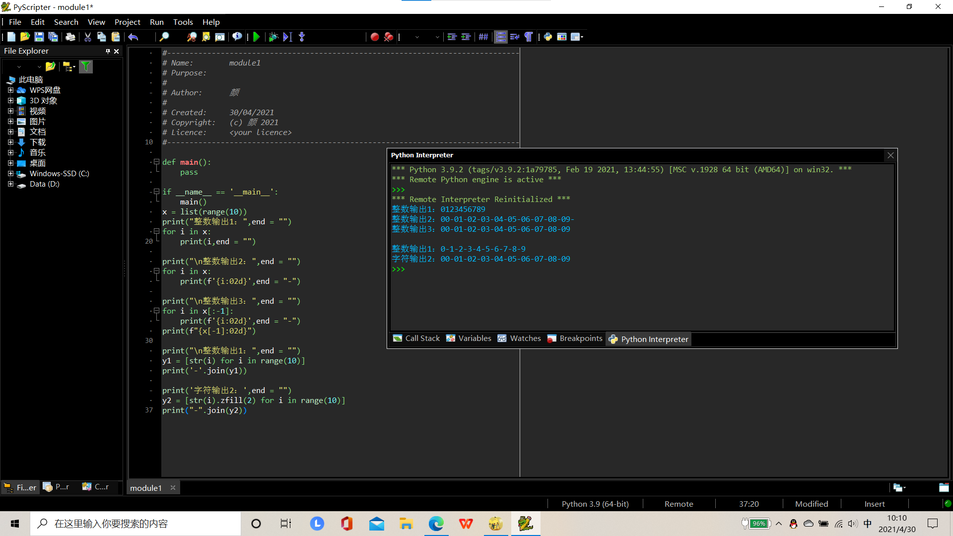Collapse the def main() code fold
Viewport: 953px width, 536px height.
(156, 162)
